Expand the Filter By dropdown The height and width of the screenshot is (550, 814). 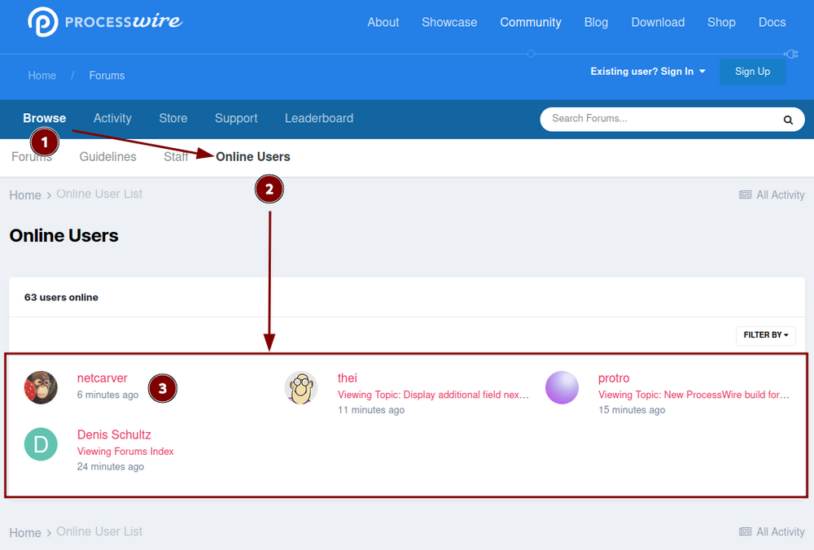tap(765, 335)
